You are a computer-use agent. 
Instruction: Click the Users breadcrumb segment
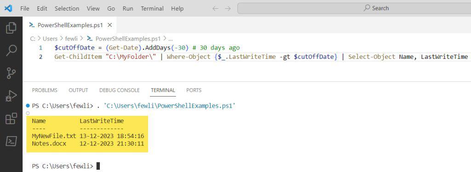click(x=50, y=39)
